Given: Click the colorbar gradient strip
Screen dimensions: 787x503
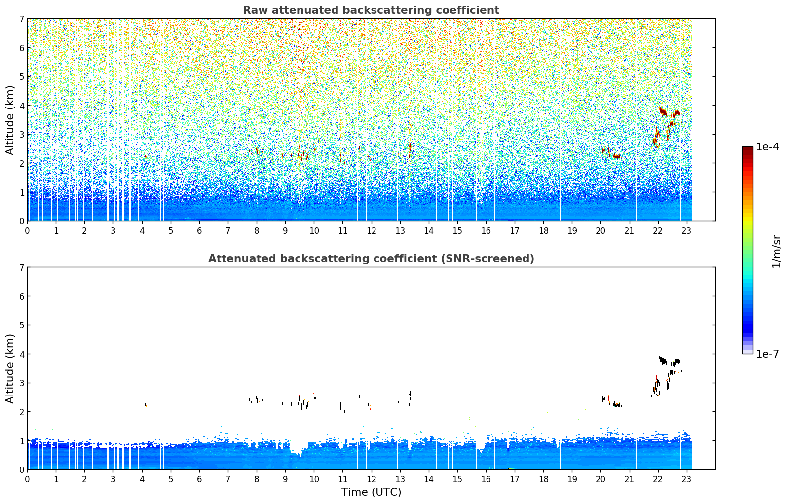Looking at the screenshot, I should [x=748, y=250].
